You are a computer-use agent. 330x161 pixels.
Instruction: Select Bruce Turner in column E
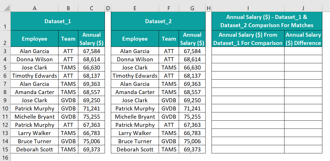pos(135,141)
